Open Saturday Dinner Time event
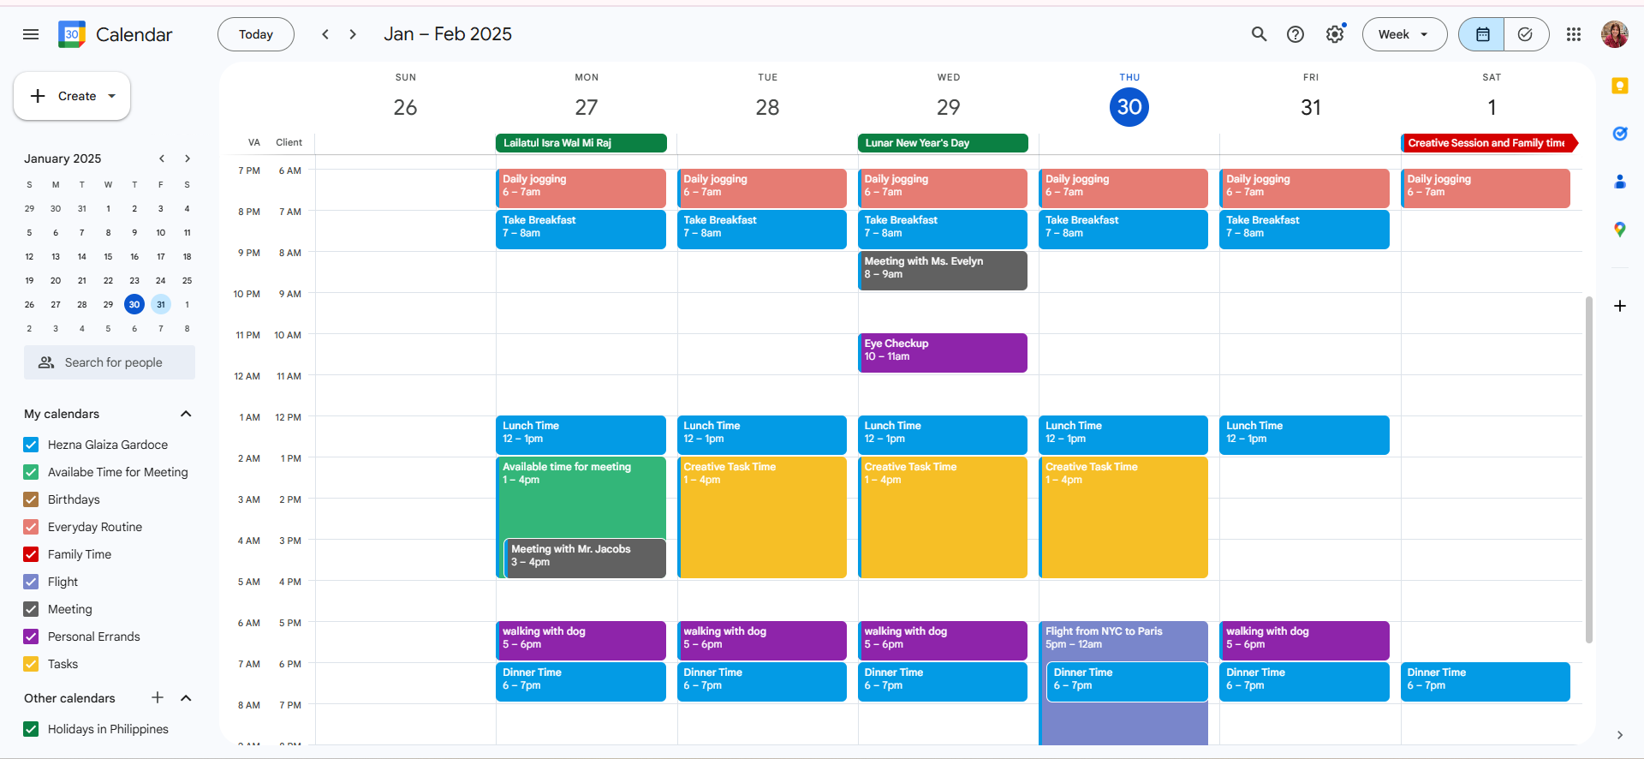This screenshot has width=1644, height=759. [x=1486, y=682]
